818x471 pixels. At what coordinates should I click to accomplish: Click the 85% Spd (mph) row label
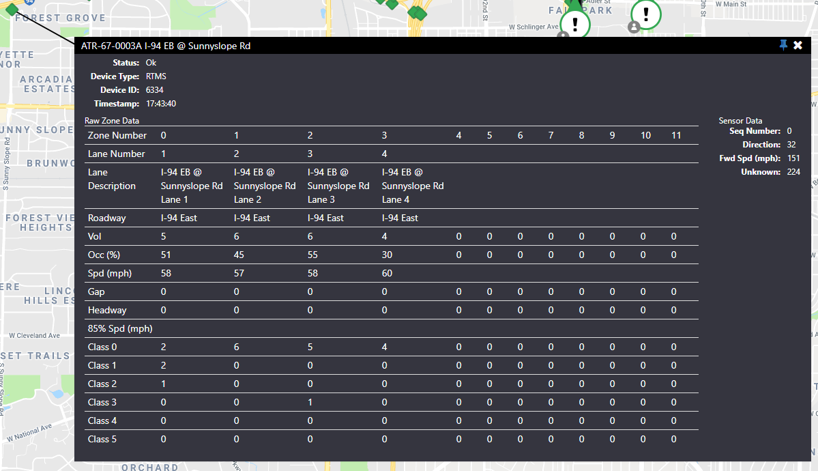click(x=120, y=328)
